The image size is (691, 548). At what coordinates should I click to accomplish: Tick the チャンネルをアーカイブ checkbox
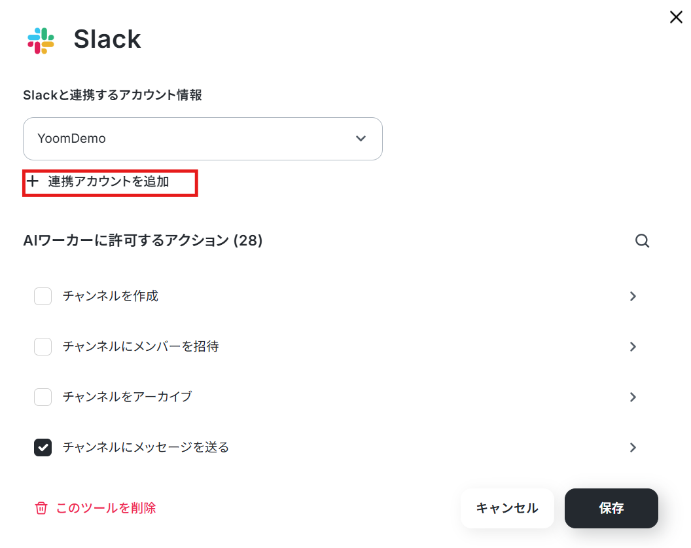point(43,397)
